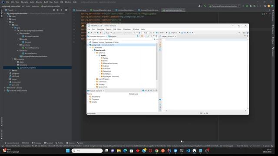Open the Services tool window button
The image size is (278, 156).
(70, 143)
